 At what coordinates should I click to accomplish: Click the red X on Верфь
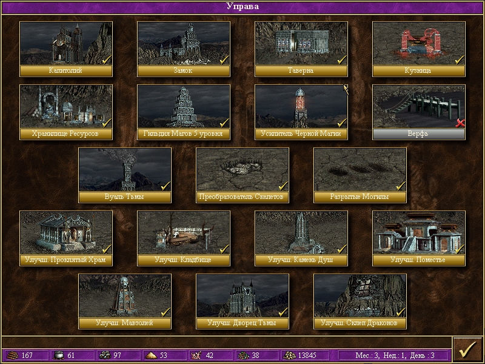tap(460, 123)
